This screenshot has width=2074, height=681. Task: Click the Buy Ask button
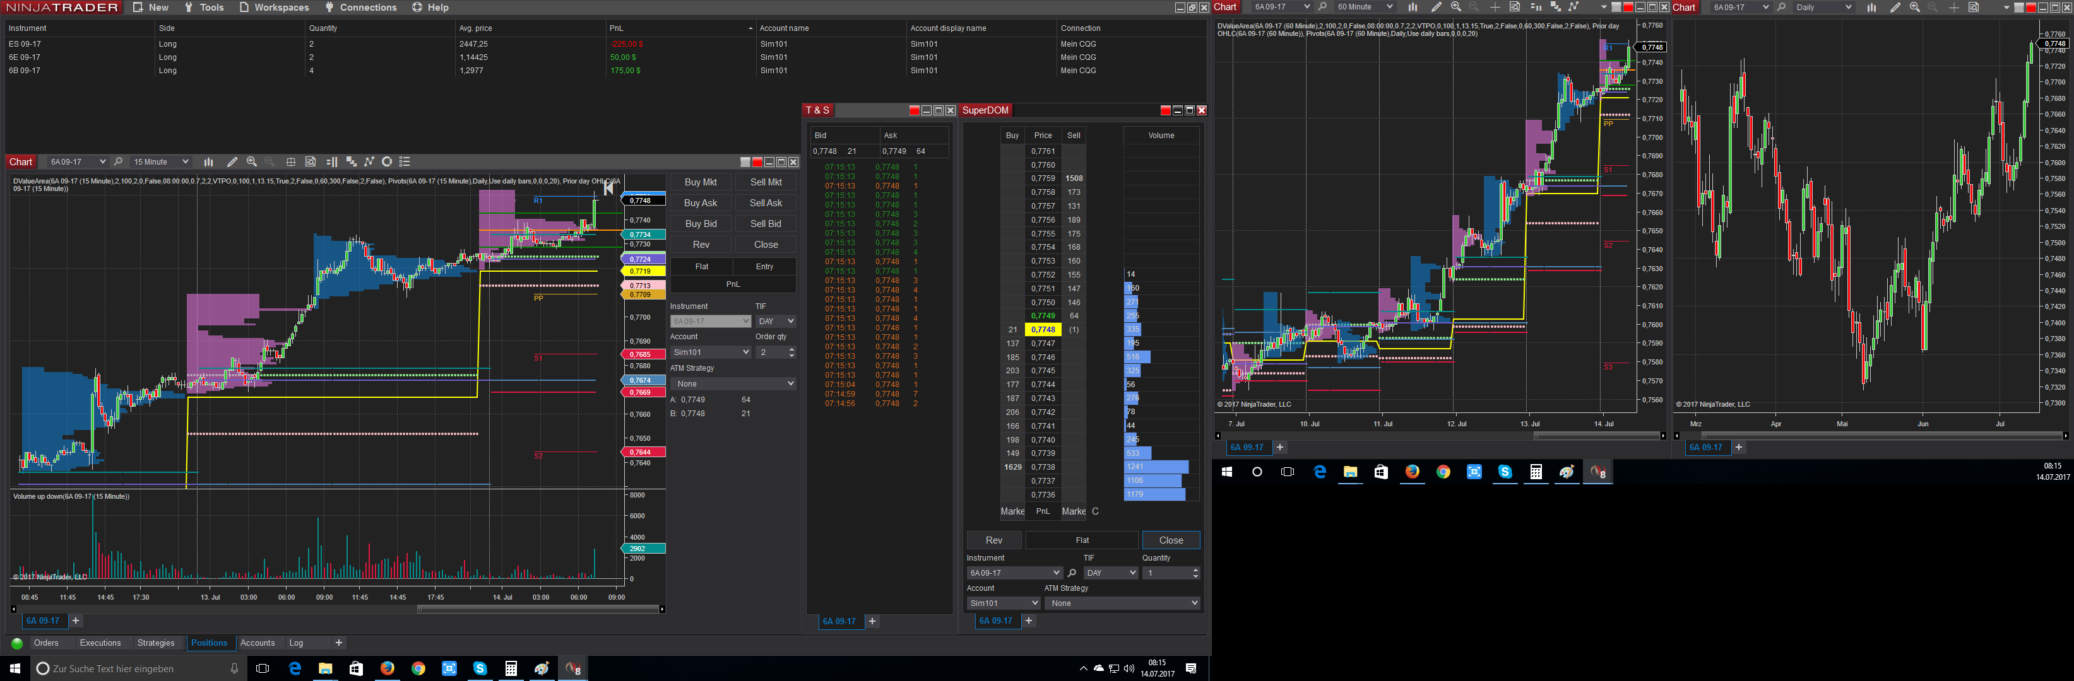tap(701, 204)
